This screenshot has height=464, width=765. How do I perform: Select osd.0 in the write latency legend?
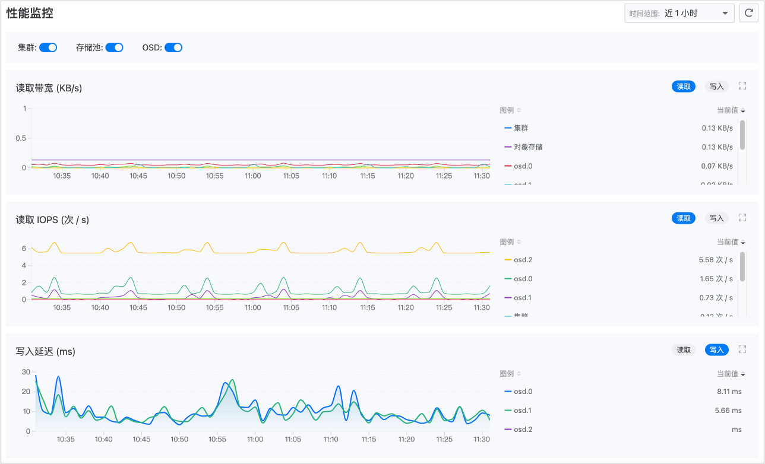(x=523, y=392)
